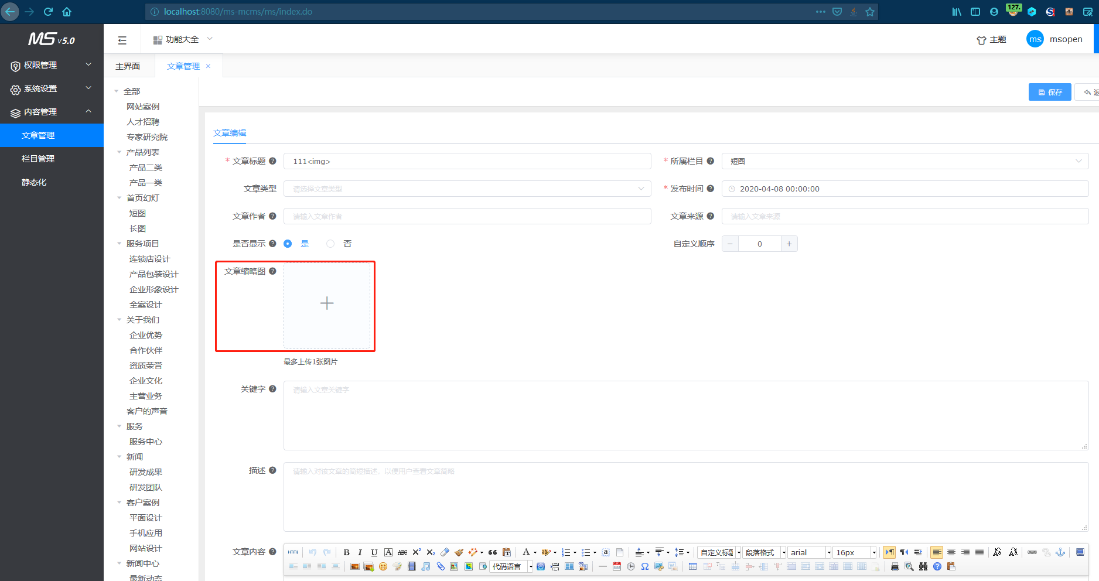Increase 自定义顺序 with the plus button
1099x581 pixels.
tap(789, 244)
